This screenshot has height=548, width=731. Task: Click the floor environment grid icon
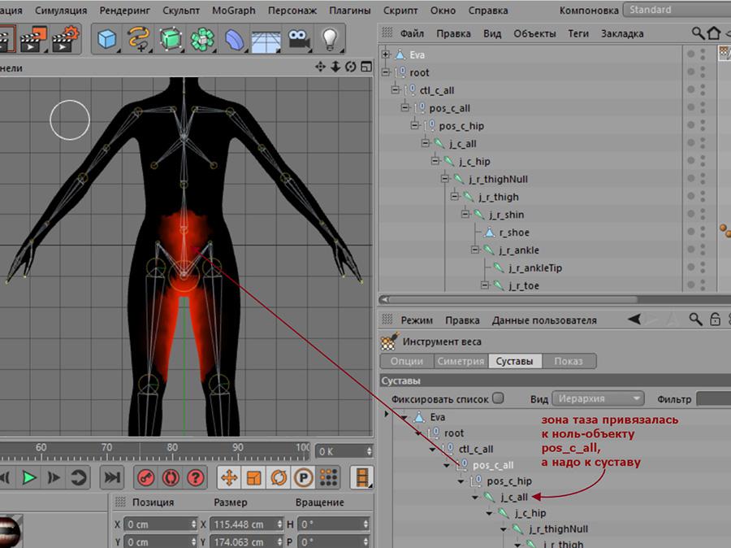[x=266, y=39]
